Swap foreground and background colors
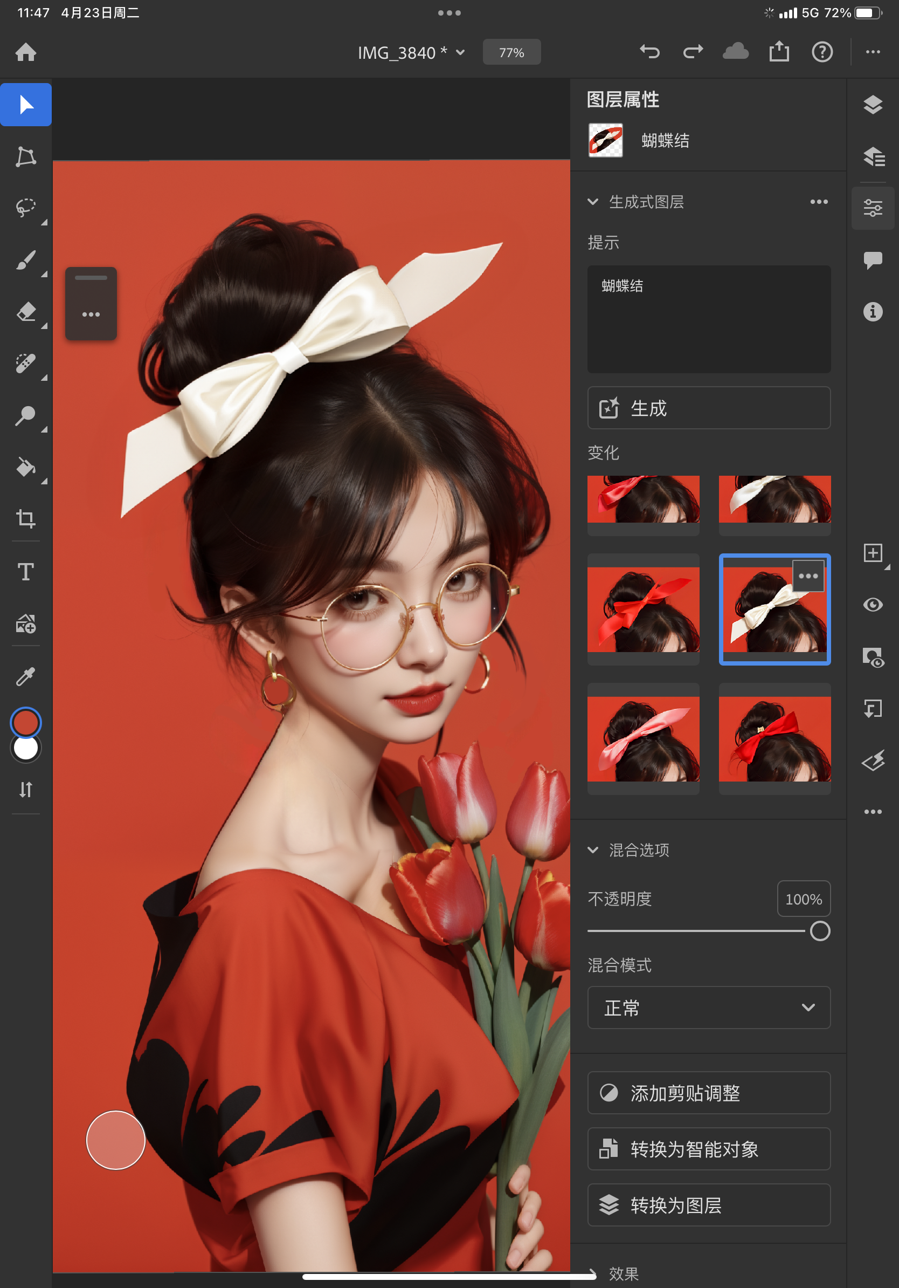This screenshot has width=899, height=1288. pyautogui.click(x=25, y=790)
